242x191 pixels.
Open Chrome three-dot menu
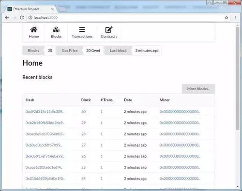pyautogui.click(x=235, y=17)
